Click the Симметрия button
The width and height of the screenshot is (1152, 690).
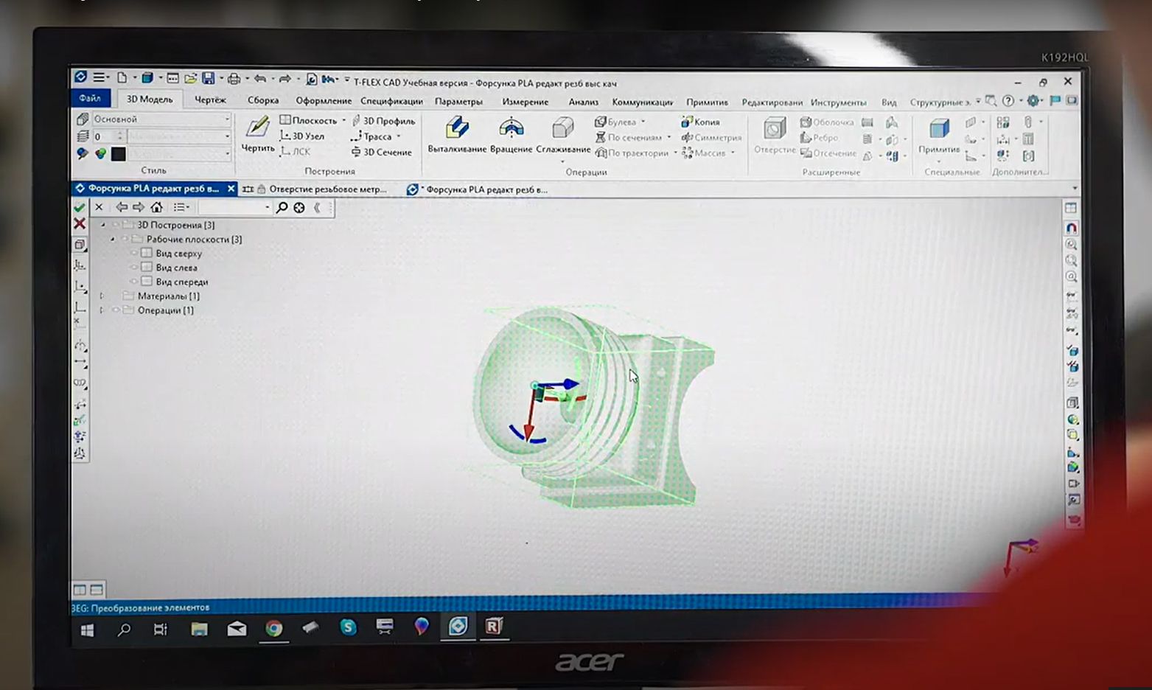point(711,137)
